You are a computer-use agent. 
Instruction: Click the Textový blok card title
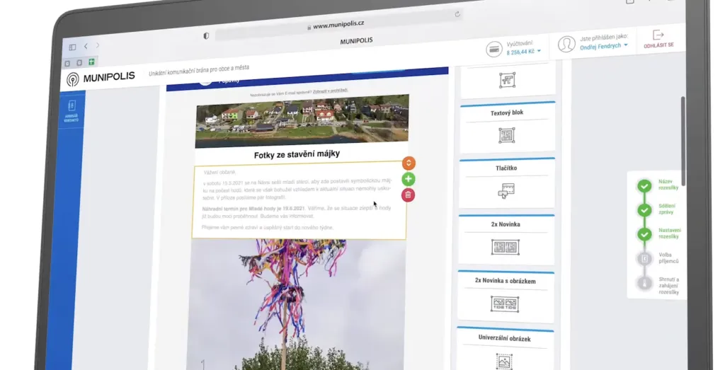(507, 112)
